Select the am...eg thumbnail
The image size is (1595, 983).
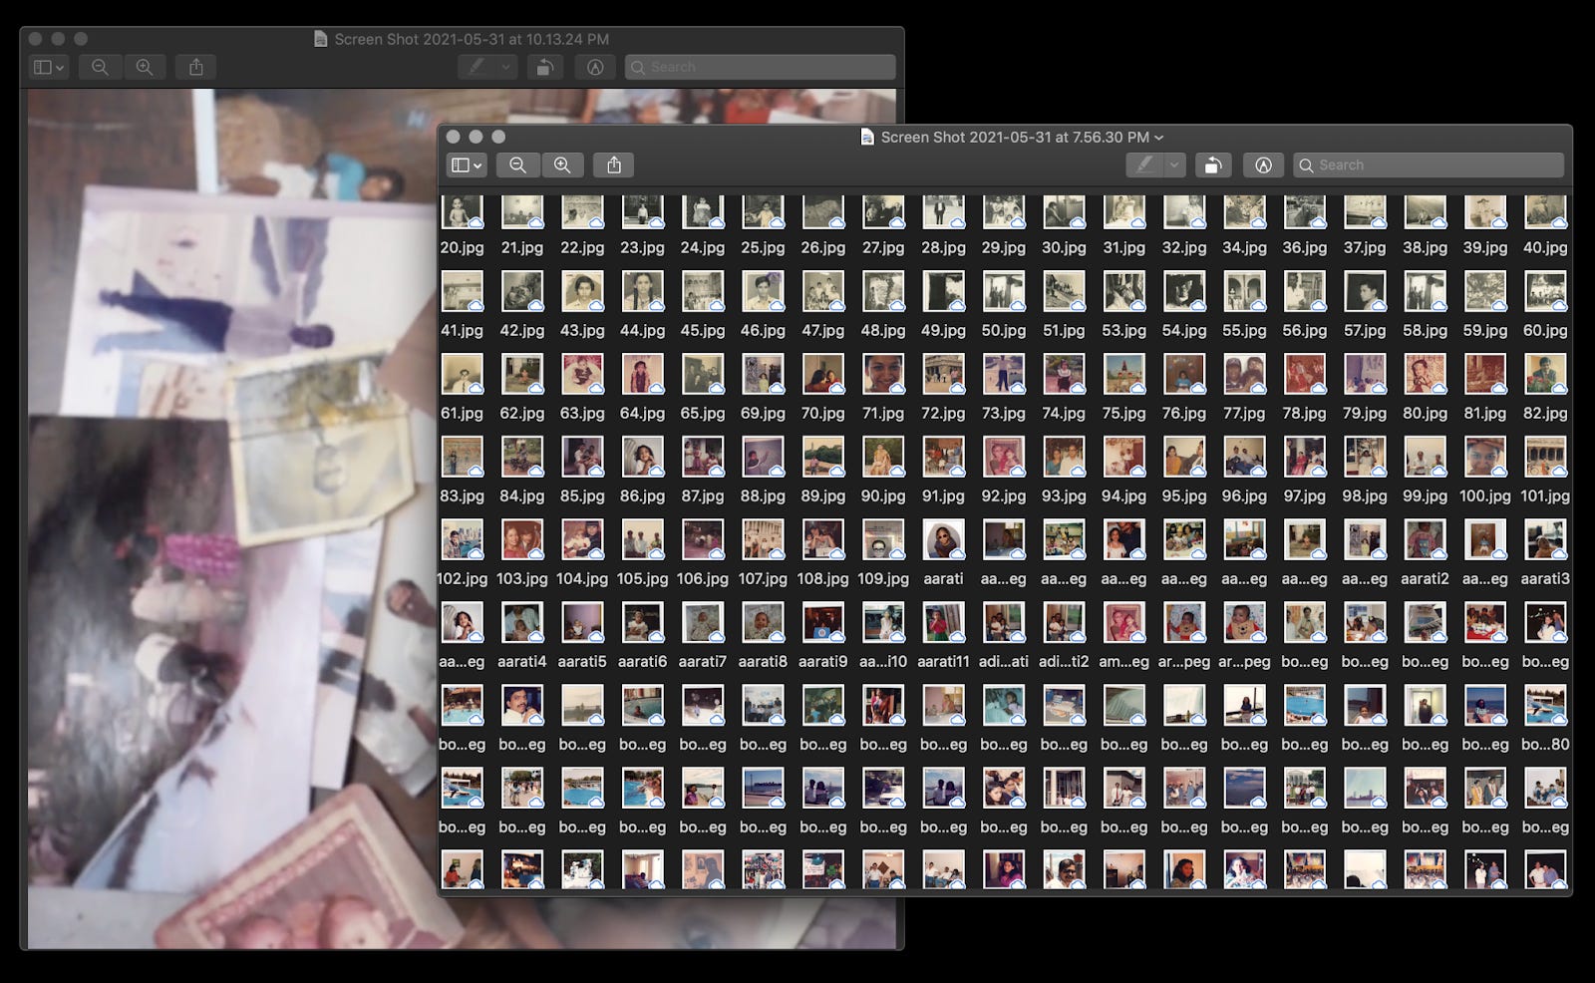coord(1123,622)
